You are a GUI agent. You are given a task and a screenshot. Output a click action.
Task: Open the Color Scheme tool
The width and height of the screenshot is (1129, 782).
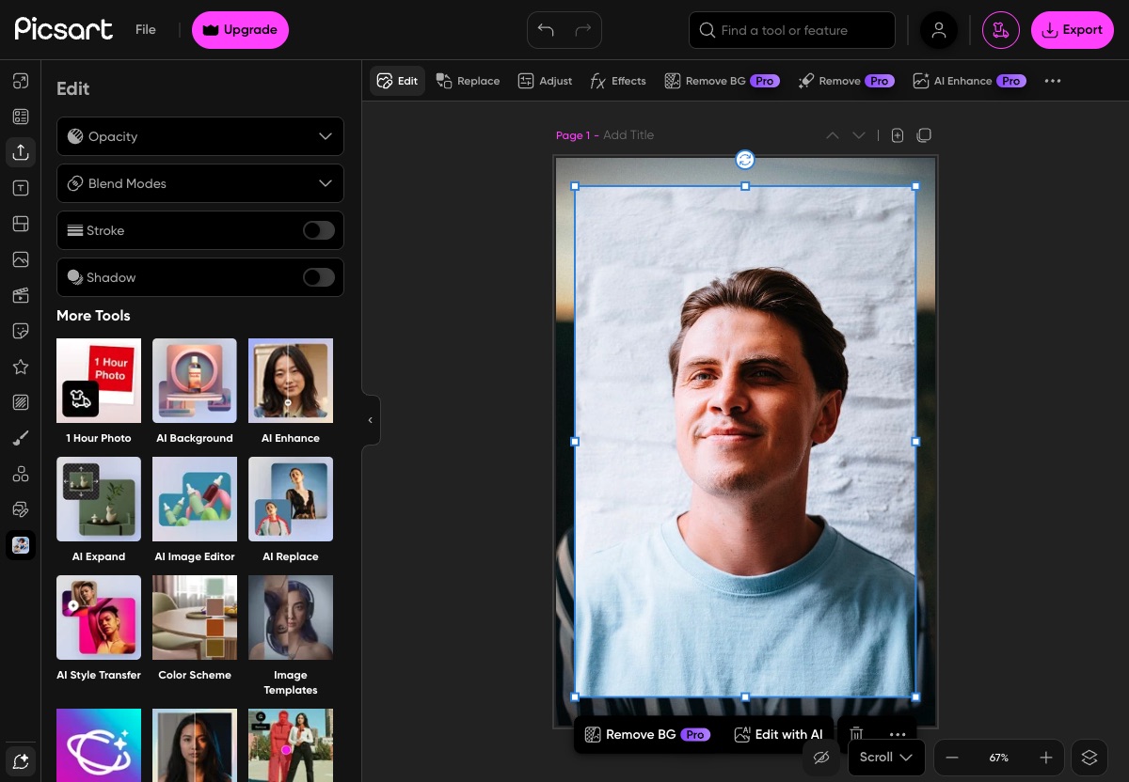pyautogui.click(x=195, y=629)
